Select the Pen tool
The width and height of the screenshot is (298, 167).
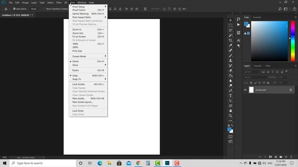click(x=230, y=90)
